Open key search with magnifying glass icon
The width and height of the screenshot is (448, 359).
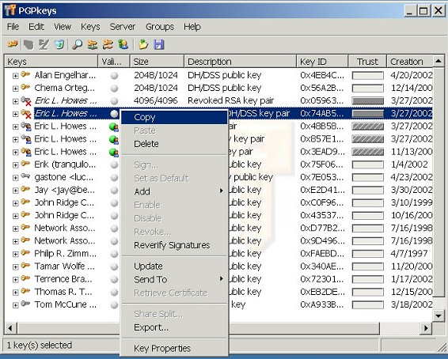point(77,44)
